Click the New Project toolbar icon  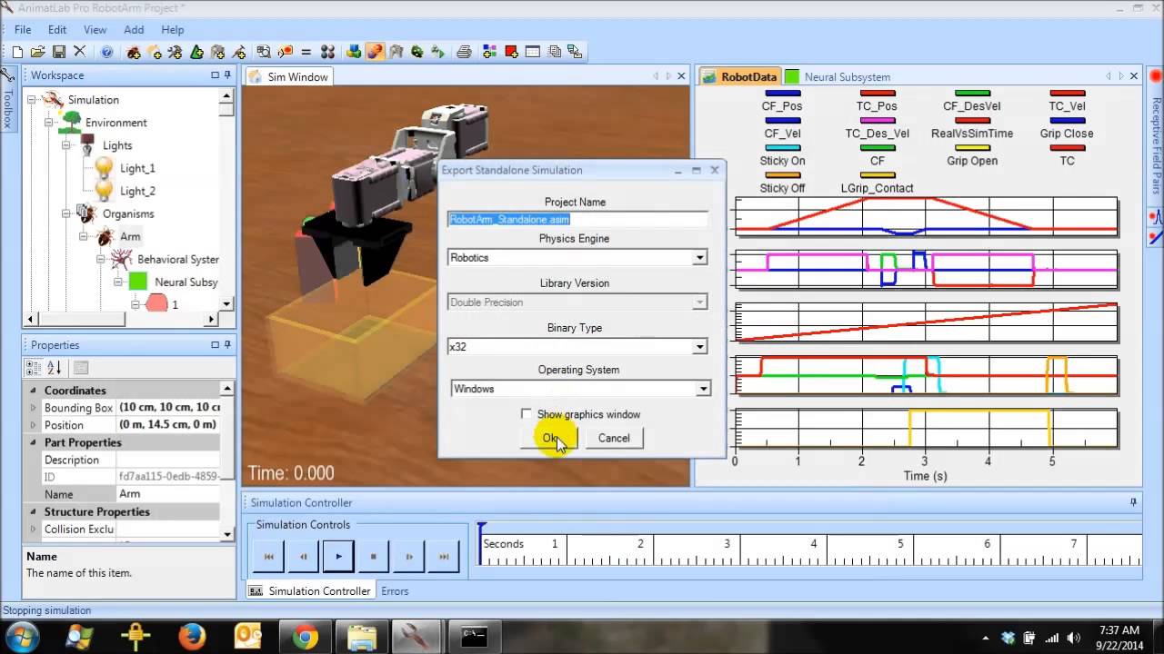pyautogui.click(x=17, y=53)
